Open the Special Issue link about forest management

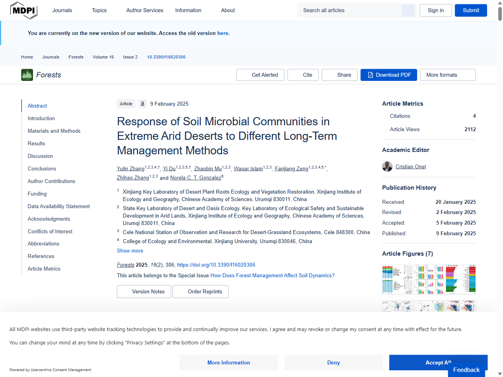tap(272, 275)
